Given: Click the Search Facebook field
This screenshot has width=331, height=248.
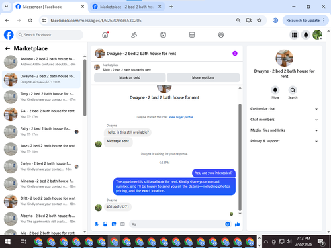Looking at the screenshot, I should [x=50, y=35].
